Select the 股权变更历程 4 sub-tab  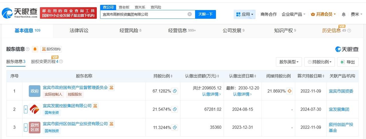click(45, 61)
